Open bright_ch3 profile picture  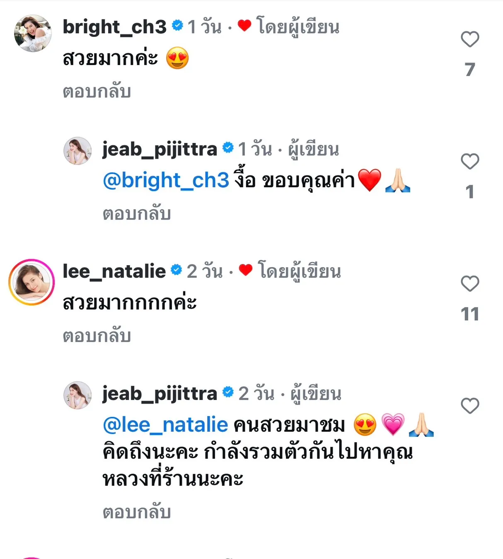(33, 33)
